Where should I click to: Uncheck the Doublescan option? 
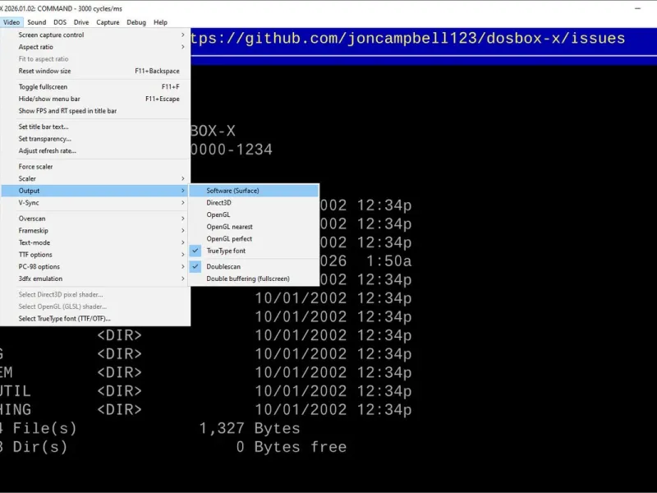[x=254, y=266]
